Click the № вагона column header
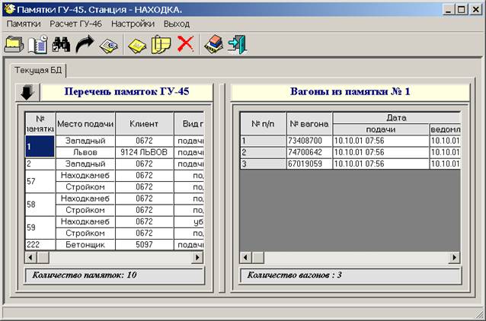The image size is (486, 321). 309,123
